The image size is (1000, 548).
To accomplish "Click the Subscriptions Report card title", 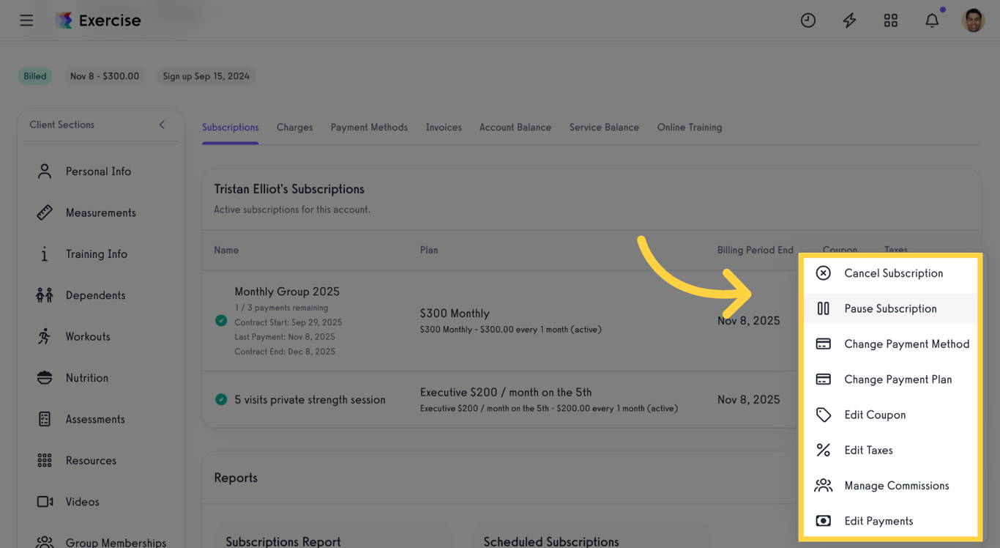I will tap(283, 542).
